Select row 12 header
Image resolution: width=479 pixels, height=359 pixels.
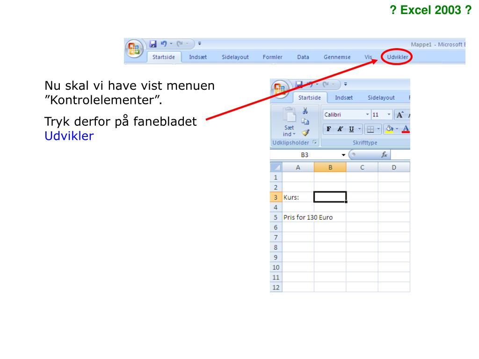pyautogui.click(x=276, y=287)
